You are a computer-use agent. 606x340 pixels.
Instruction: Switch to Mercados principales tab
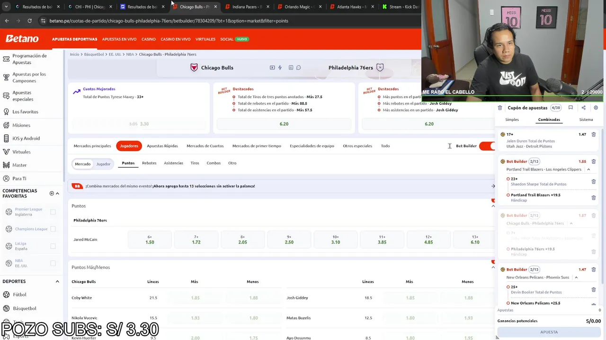pos(92,146)
